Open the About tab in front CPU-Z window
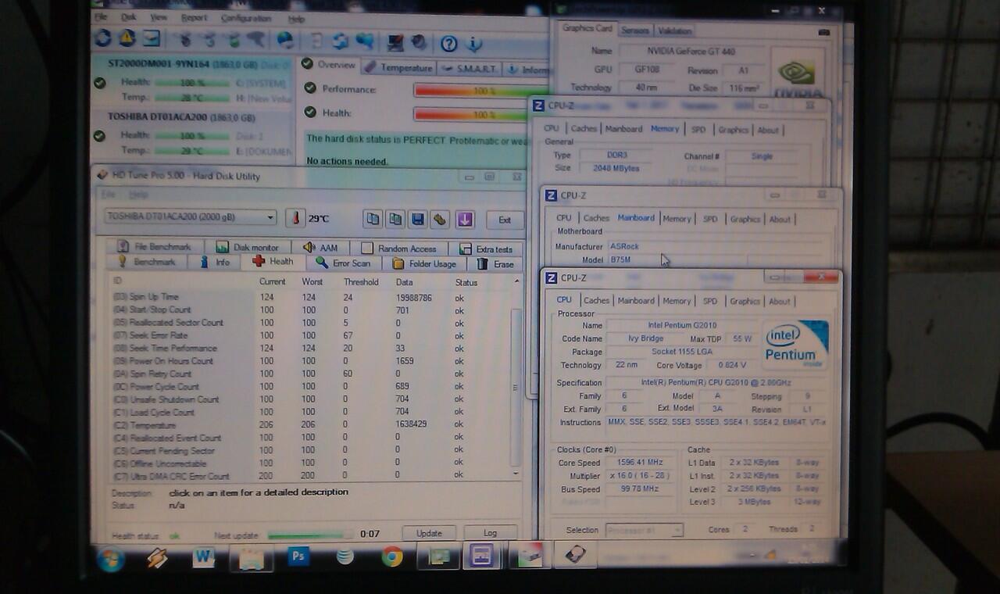This screenshot has width=1000, height=594. point(780,301)
